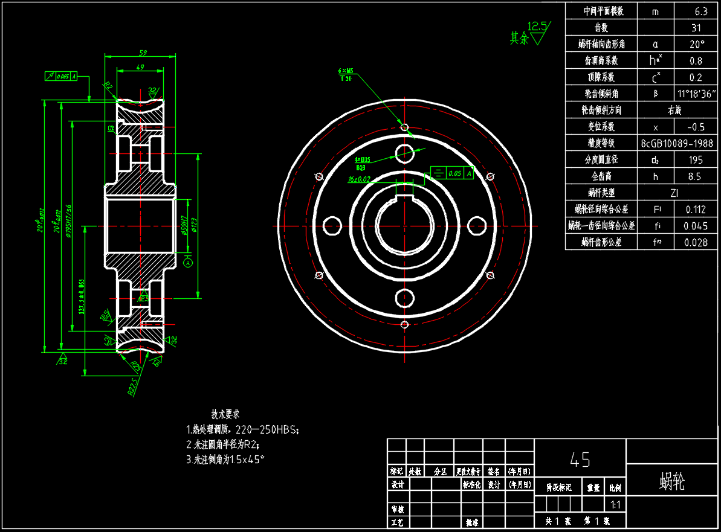Click the full tooth height value 8.5

coord(695,177)
